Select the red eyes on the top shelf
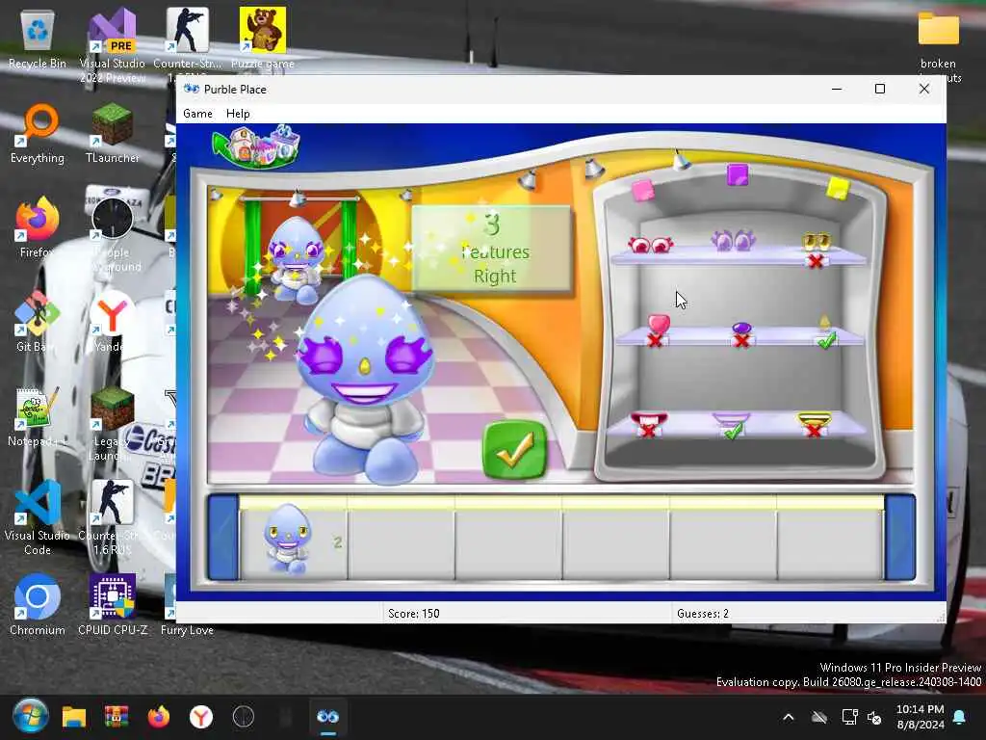 click(650, 244)
